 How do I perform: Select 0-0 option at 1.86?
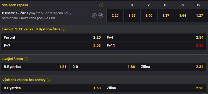[x=103, y=67]
